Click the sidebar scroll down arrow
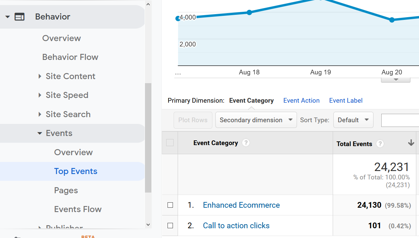The image size is (419, 238). click(x=148, y=225)
